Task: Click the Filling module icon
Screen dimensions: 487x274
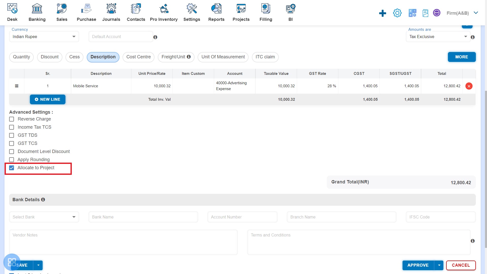Action: pos(266,8)
